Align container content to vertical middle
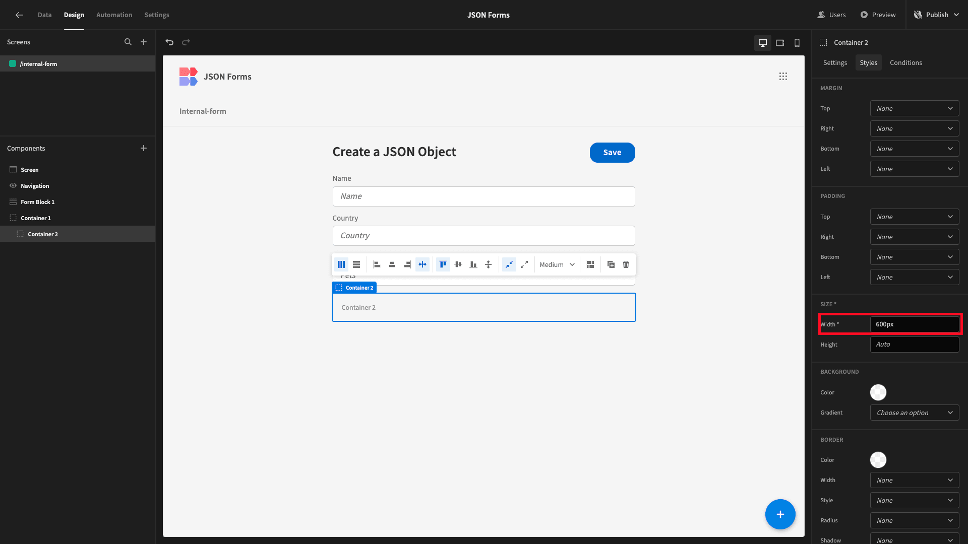The height and width of the screenshot is (544, 968). pyautogui.click(x=458, y=264)
